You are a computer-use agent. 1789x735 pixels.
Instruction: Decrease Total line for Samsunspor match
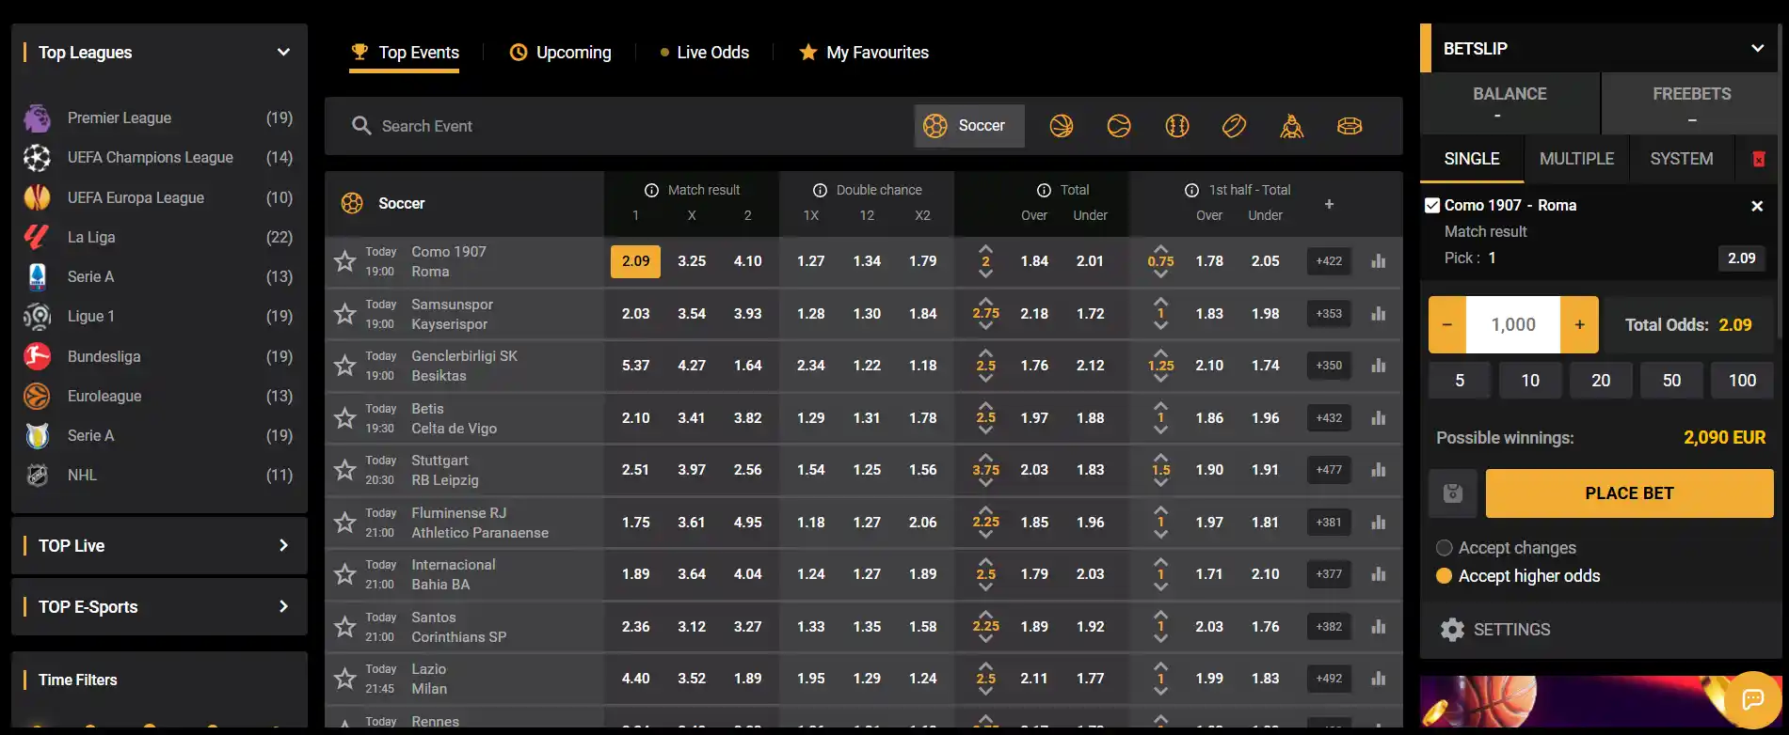click(x=985, y=326)
